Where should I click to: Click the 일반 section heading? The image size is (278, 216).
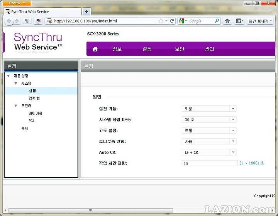coord(97,97)
